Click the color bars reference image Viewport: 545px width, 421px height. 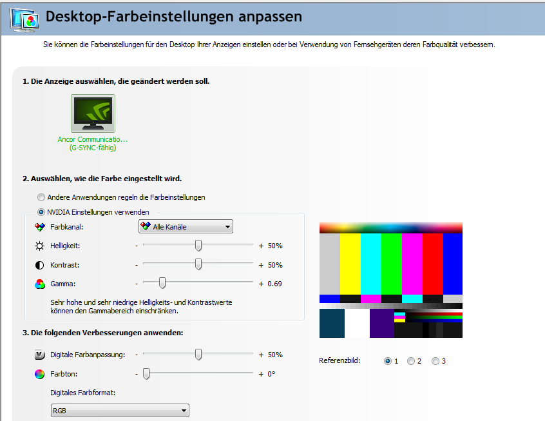(x=390, y=280)
